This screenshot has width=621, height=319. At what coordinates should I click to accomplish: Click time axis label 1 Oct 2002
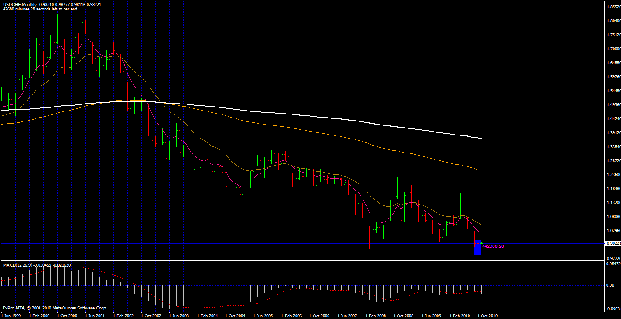tap(151, 315)
